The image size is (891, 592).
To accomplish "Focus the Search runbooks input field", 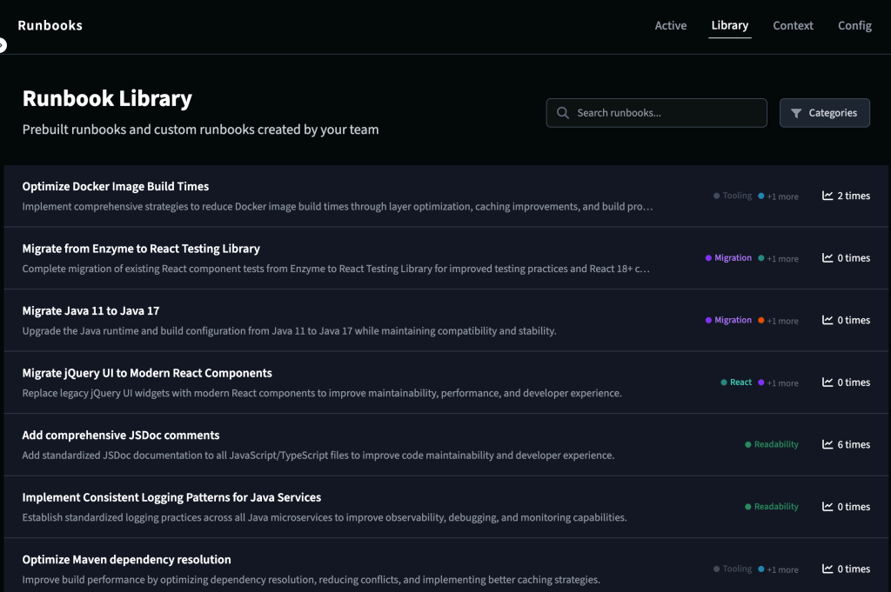I will tap(667, 113).
